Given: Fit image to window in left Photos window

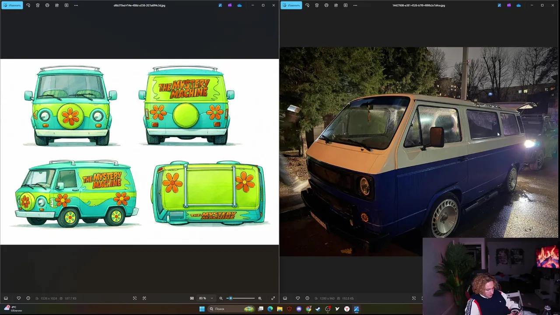Looking at the screenshot, I should click(x=135, y=298).
